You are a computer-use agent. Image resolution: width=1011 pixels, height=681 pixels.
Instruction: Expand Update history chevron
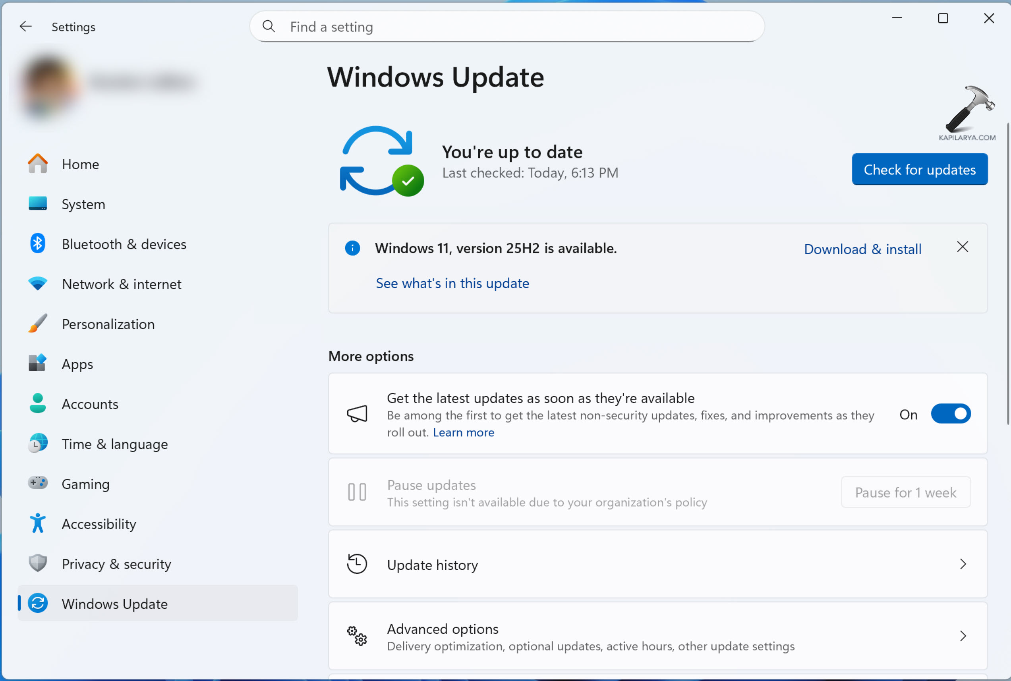tap(963, 564)
